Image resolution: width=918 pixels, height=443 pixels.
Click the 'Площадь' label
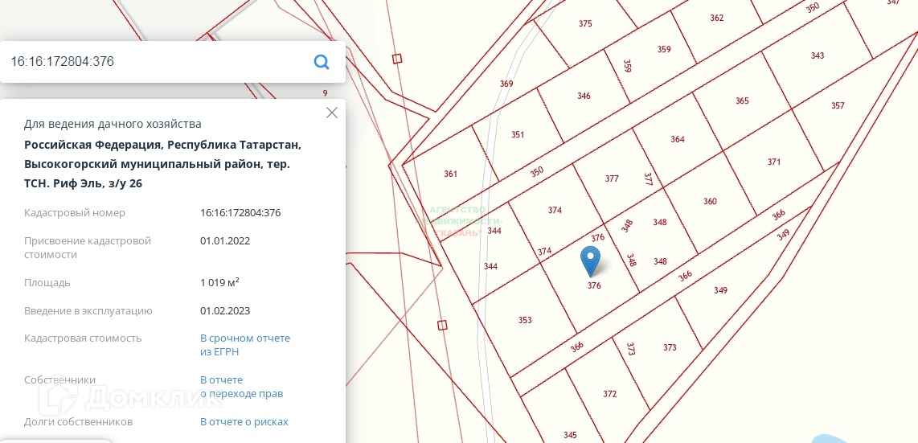click(x=47, y=283)
